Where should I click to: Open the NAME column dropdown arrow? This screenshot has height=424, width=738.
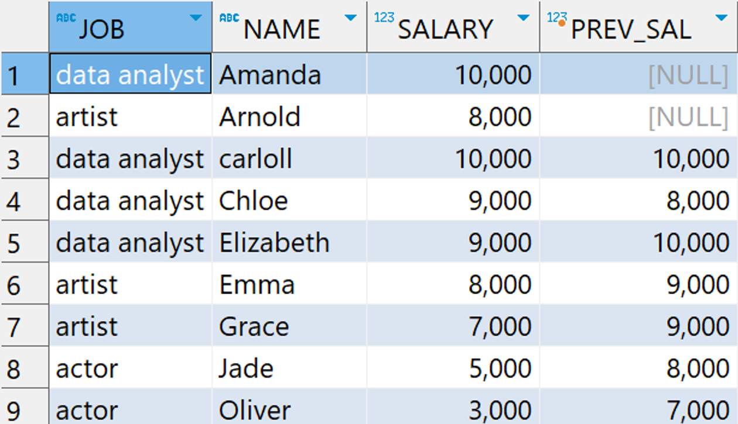coord(350,18)
